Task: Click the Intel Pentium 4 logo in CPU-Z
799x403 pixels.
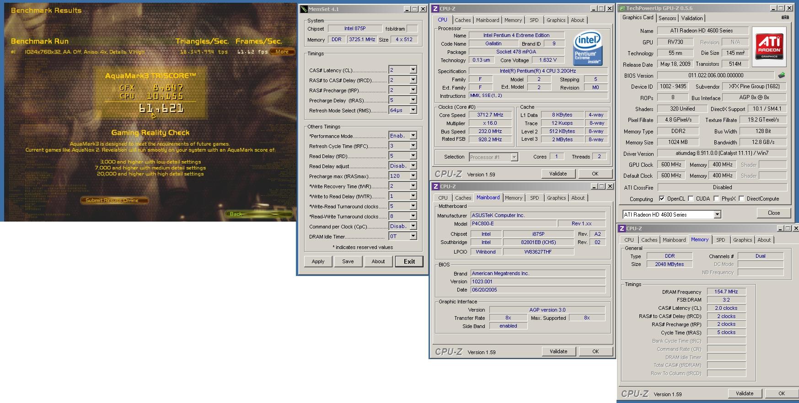Action: pos(587,49)
